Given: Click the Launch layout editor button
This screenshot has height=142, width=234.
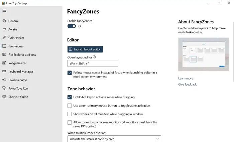Looking at the screenshot, I should coord(85,49).
